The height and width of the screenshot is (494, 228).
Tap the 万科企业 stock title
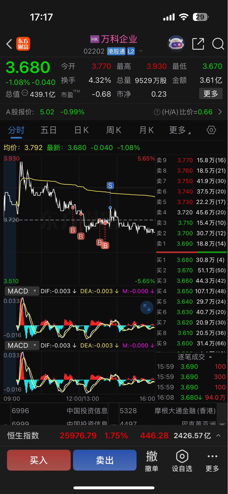pos(119,39)
